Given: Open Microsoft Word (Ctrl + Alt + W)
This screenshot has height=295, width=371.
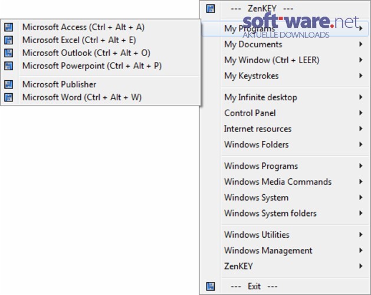Looking at the screenshot, I should click(100, 97).
